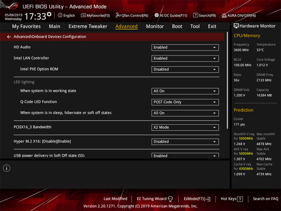
Task: Open the Intel LAN Controller dropdown
Action: click(x=185, y=59)
